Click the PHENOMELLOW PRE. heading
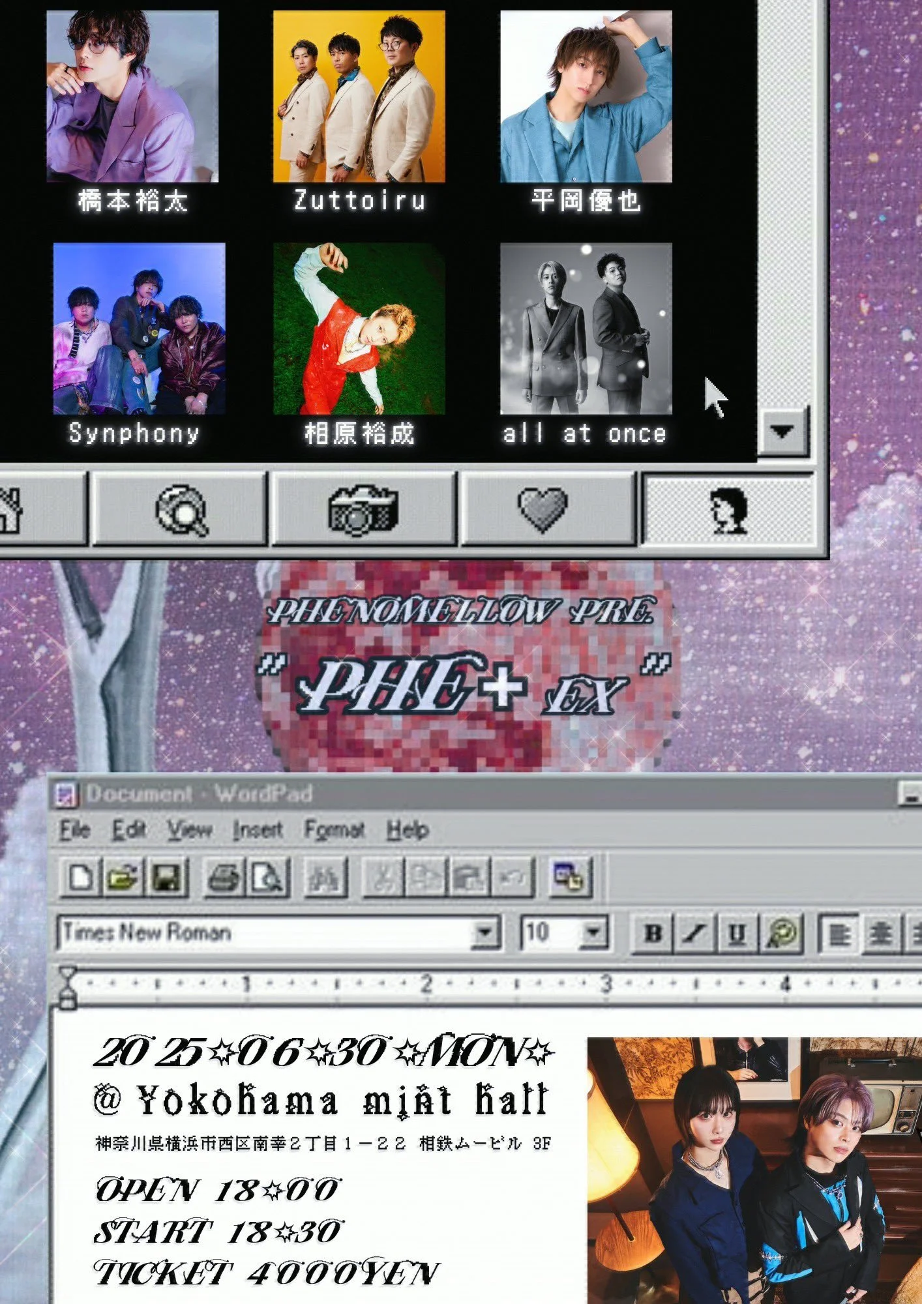Image resolution: width=922 pixels, height=1304 pixels. (x=461, y=612)
